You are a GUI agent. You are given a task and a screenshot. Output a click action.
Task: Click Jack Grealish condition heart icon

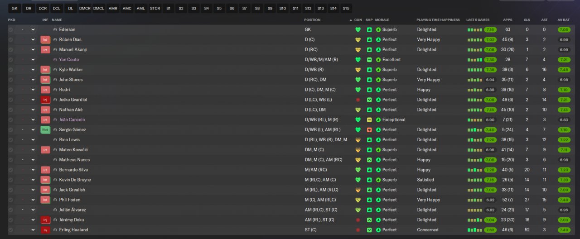click(358, 190)
